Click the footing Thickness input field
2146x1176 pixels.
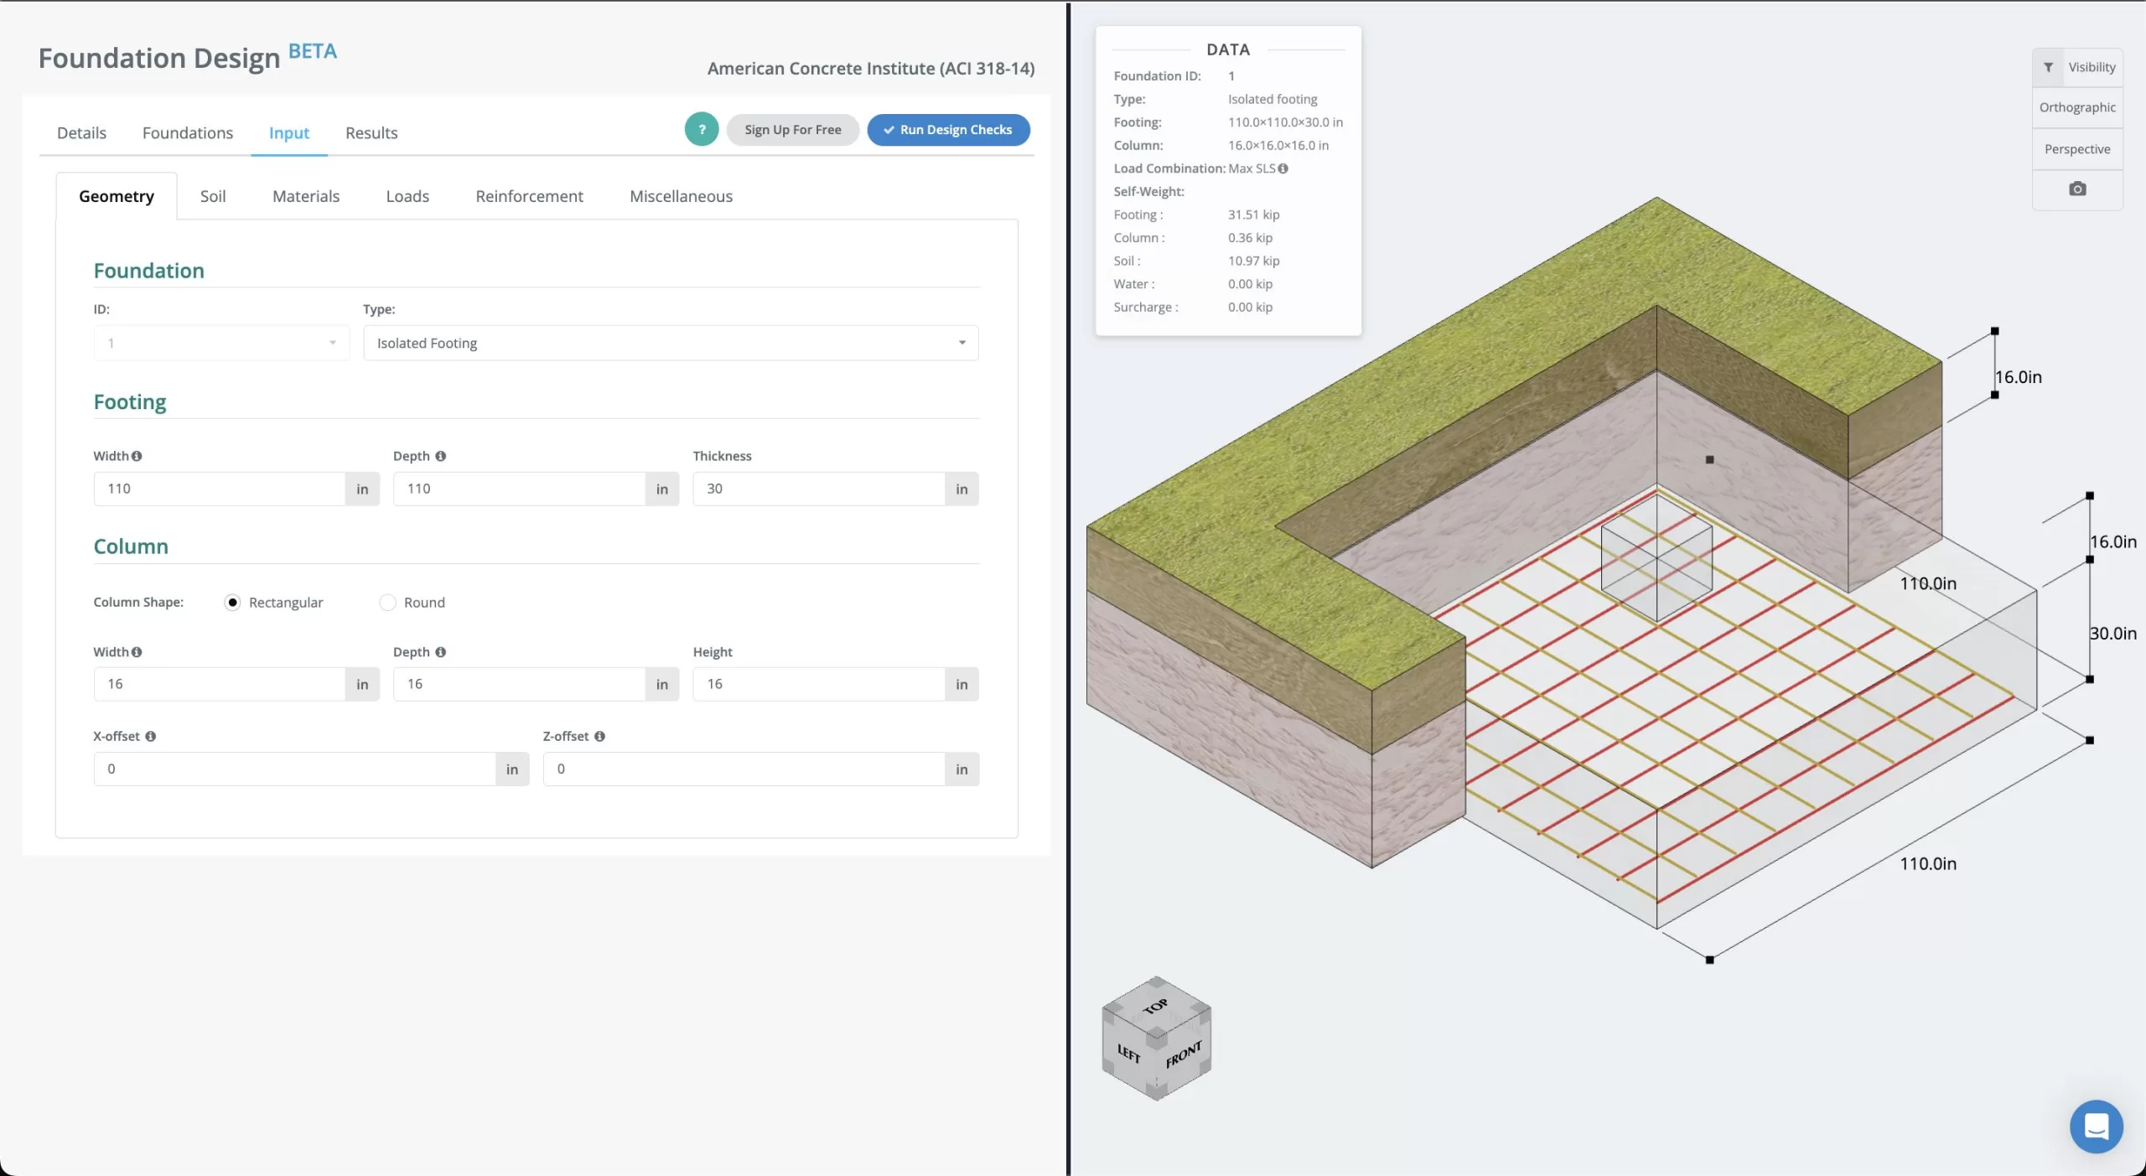[818, 489]
